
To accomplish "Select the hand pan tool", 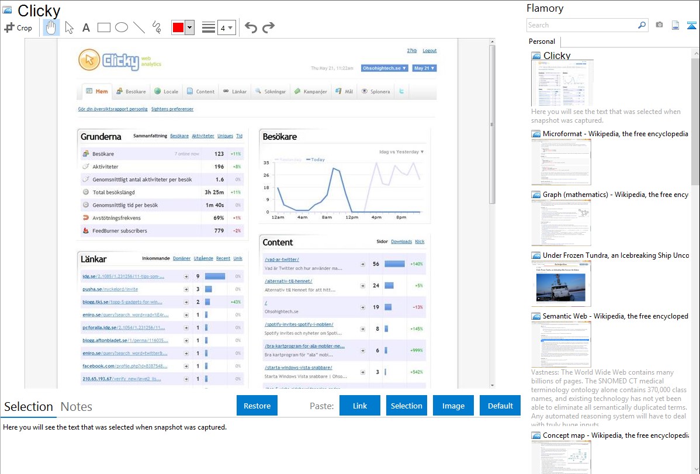I will [x=51, y=27].
